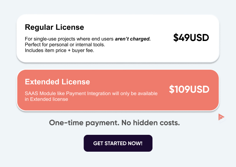Click the bold italic "aren't charged." text
Viewport: 236px width, 167px height.
(133, 39)
